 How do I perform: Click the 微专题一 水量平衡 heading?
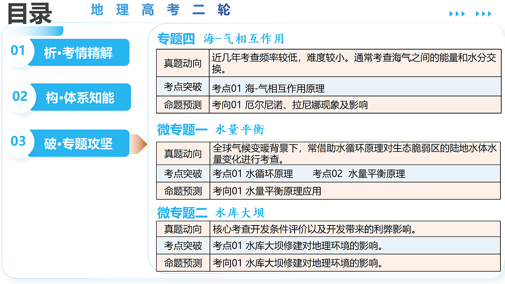pos(211,130)
